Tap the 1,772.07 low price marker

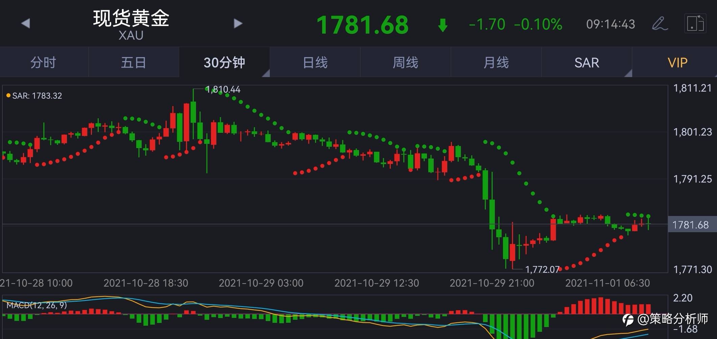click(542, 269)
